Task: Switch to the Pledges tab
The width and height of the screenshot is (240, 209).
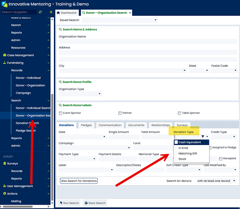Action: tap(86, 125)
